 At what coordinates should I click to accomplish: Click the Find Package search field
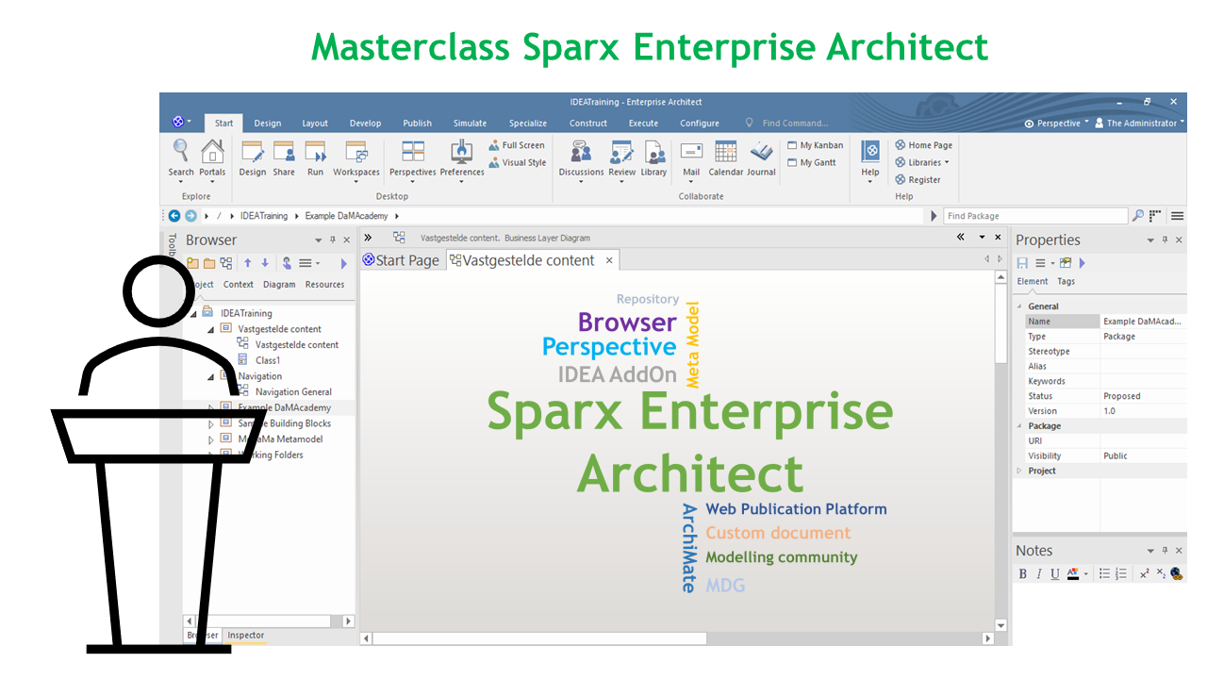1034,216
